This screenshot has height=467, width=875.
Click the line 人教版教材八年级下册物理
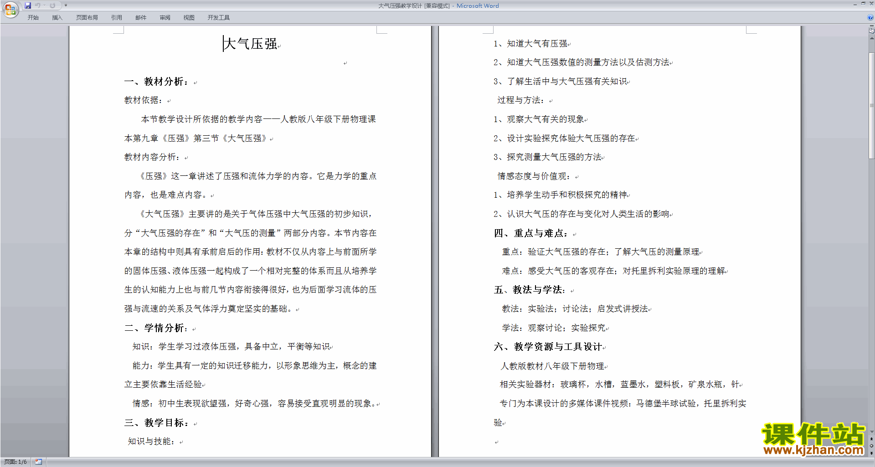pyautogui.click(x=553, y=366)
